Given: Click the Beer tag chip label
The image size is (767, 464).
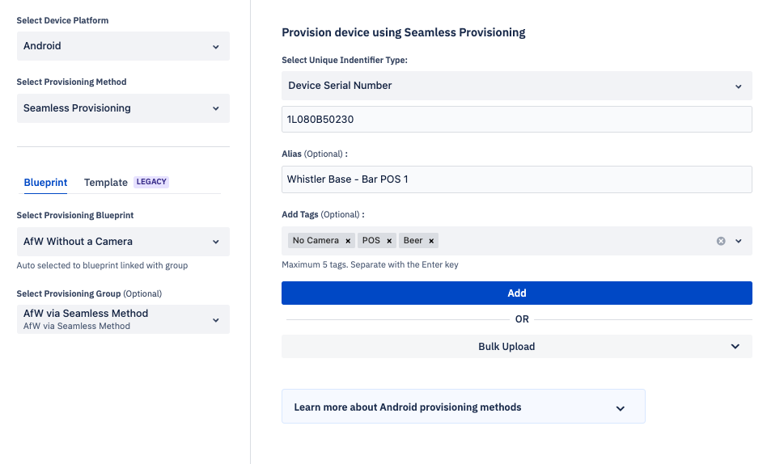Looking at the screenshot, I should pyautogui.click(x=413, y=241).
